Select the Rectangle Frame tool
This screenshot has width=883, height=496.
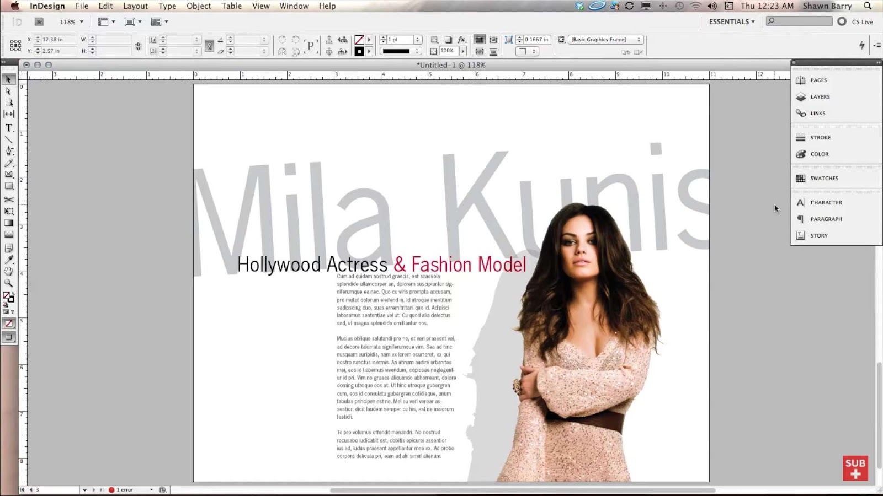(8, 175)
